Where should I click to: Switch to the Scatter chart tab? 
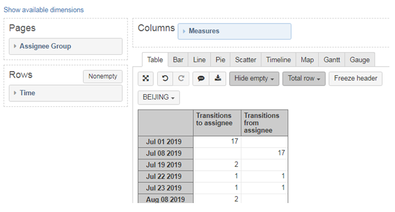point(246,60)
